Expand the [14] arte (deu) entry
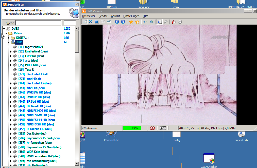 click(11, 61)
